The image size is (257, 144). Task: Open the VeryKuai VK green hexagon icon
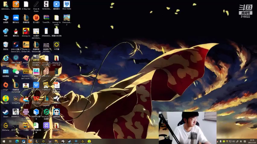46,112
